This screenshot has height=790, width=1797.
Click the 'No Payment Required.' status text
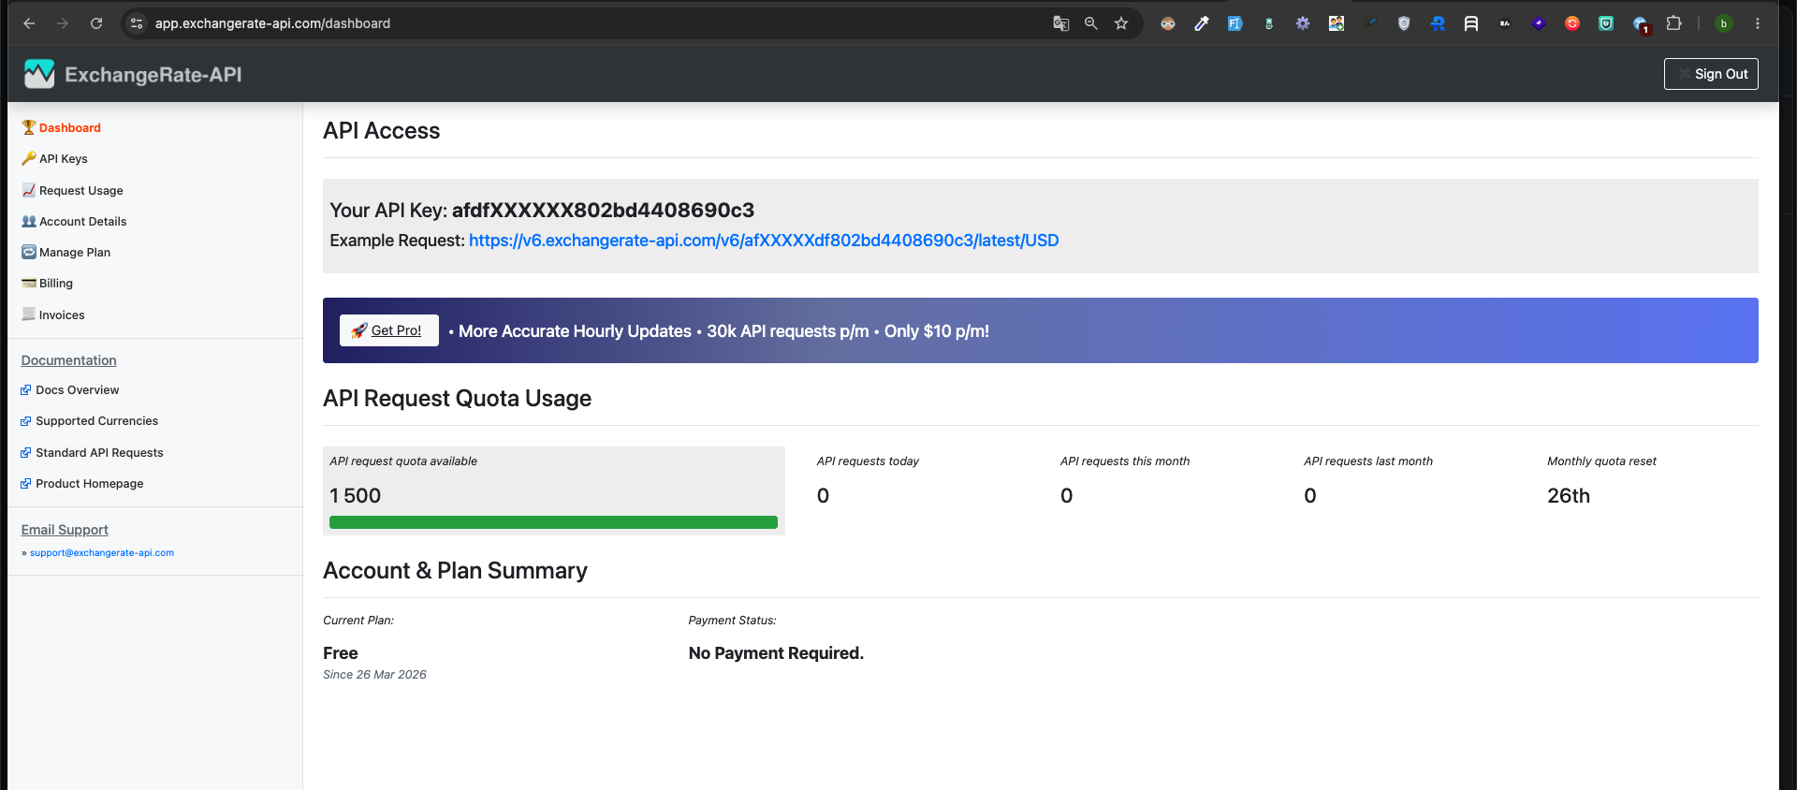pos(776,653)
